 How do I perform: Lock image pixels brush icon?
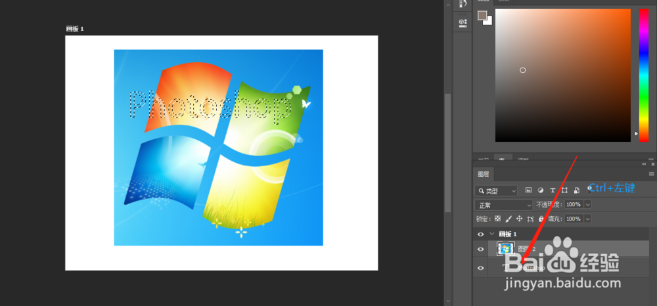point(509,219)
